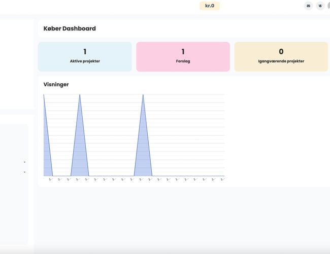Click the Køber Dashboard heading
The width and height of the screenshot is (330, 254).
tap(70, 29)
